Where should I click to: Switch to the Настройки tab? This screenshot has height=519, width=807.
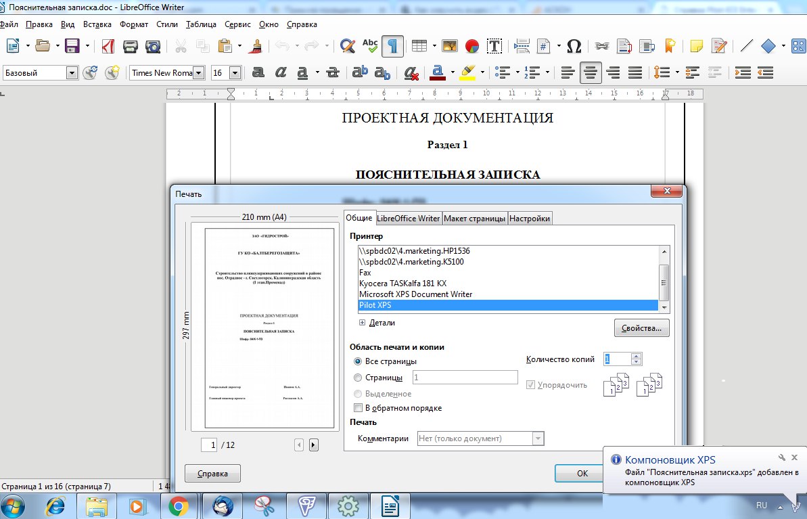point(530,219)
